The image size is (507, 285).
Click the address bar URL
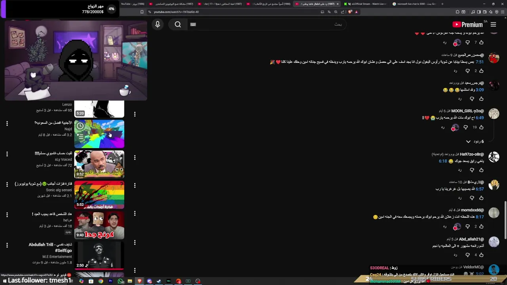pos(176,12)
